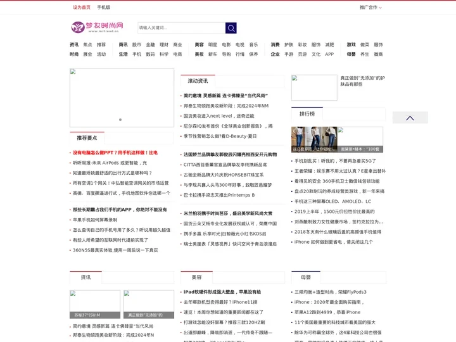Click the main carousel banner image
Screen dimensions: 456x342
pos(122,98)
